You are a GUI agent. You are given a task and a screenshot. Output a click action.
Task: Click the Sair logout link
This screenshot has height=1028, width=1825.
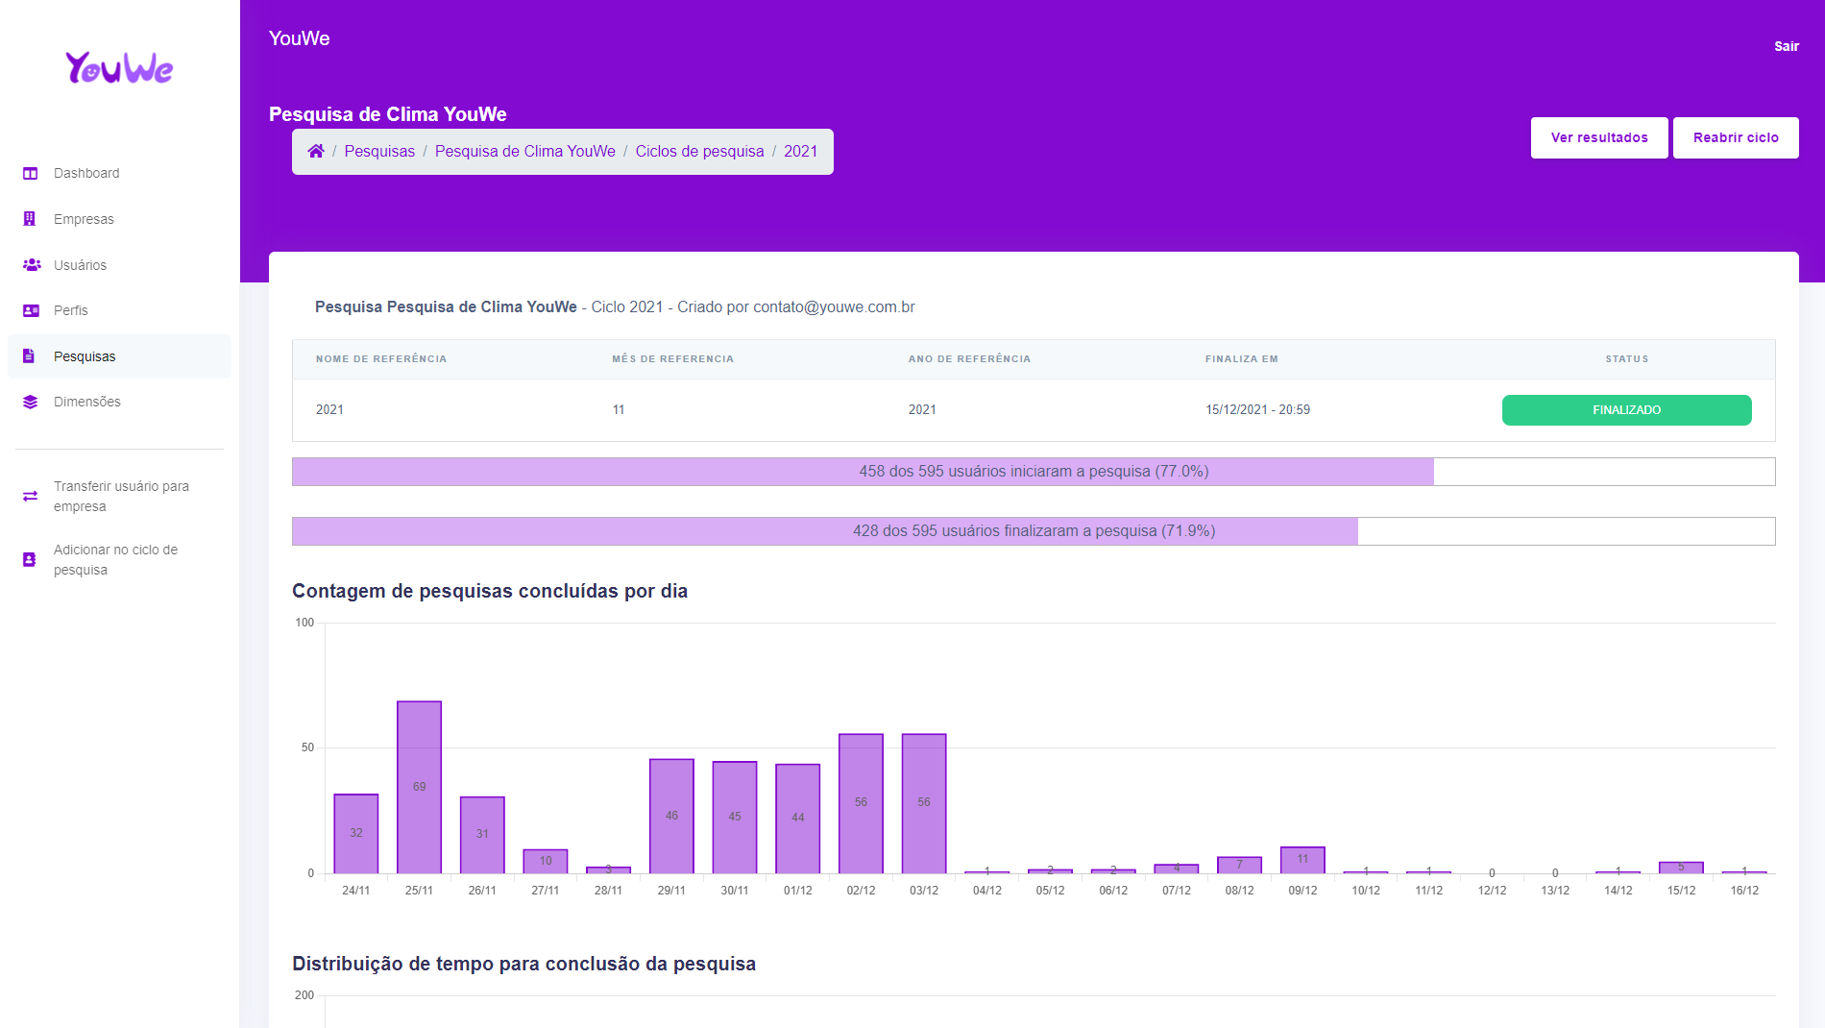1786,46
